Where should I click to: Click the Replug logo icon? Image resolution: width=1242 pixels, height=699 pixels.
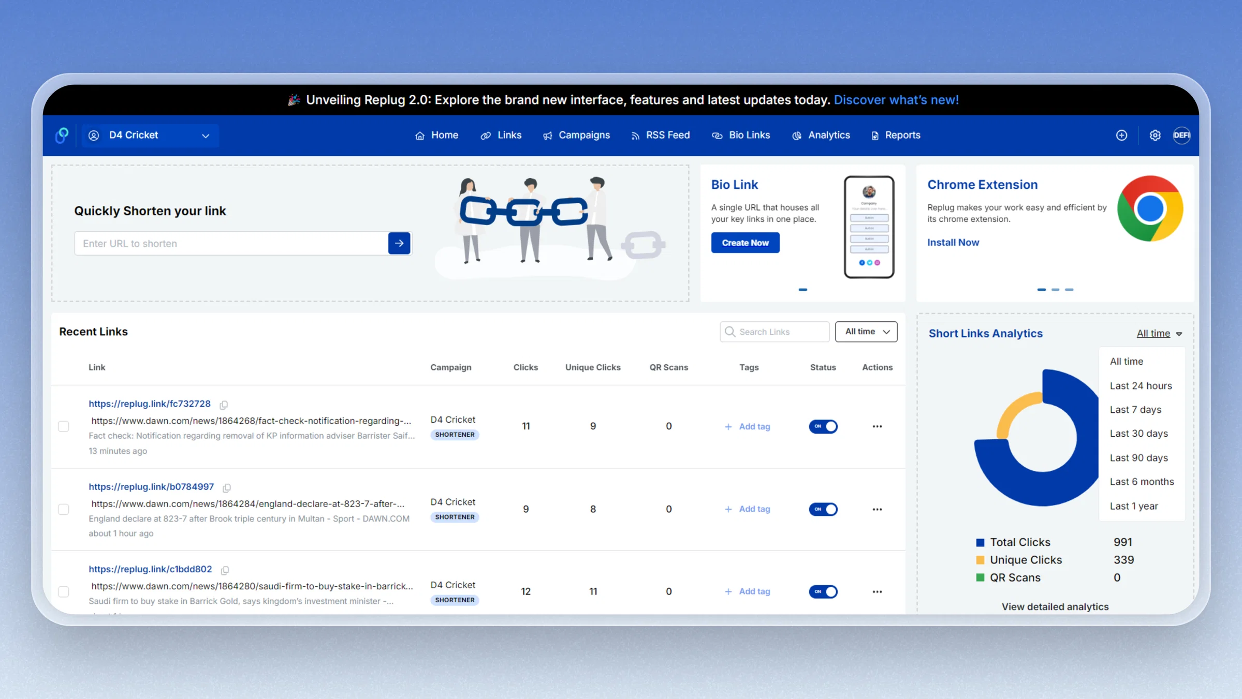[62, 135]
